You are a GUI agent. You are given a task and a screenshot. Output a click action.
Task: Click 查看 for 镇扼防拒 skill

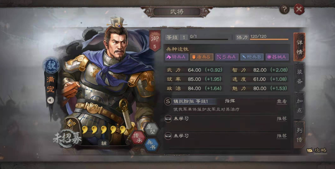coord(282,102)
